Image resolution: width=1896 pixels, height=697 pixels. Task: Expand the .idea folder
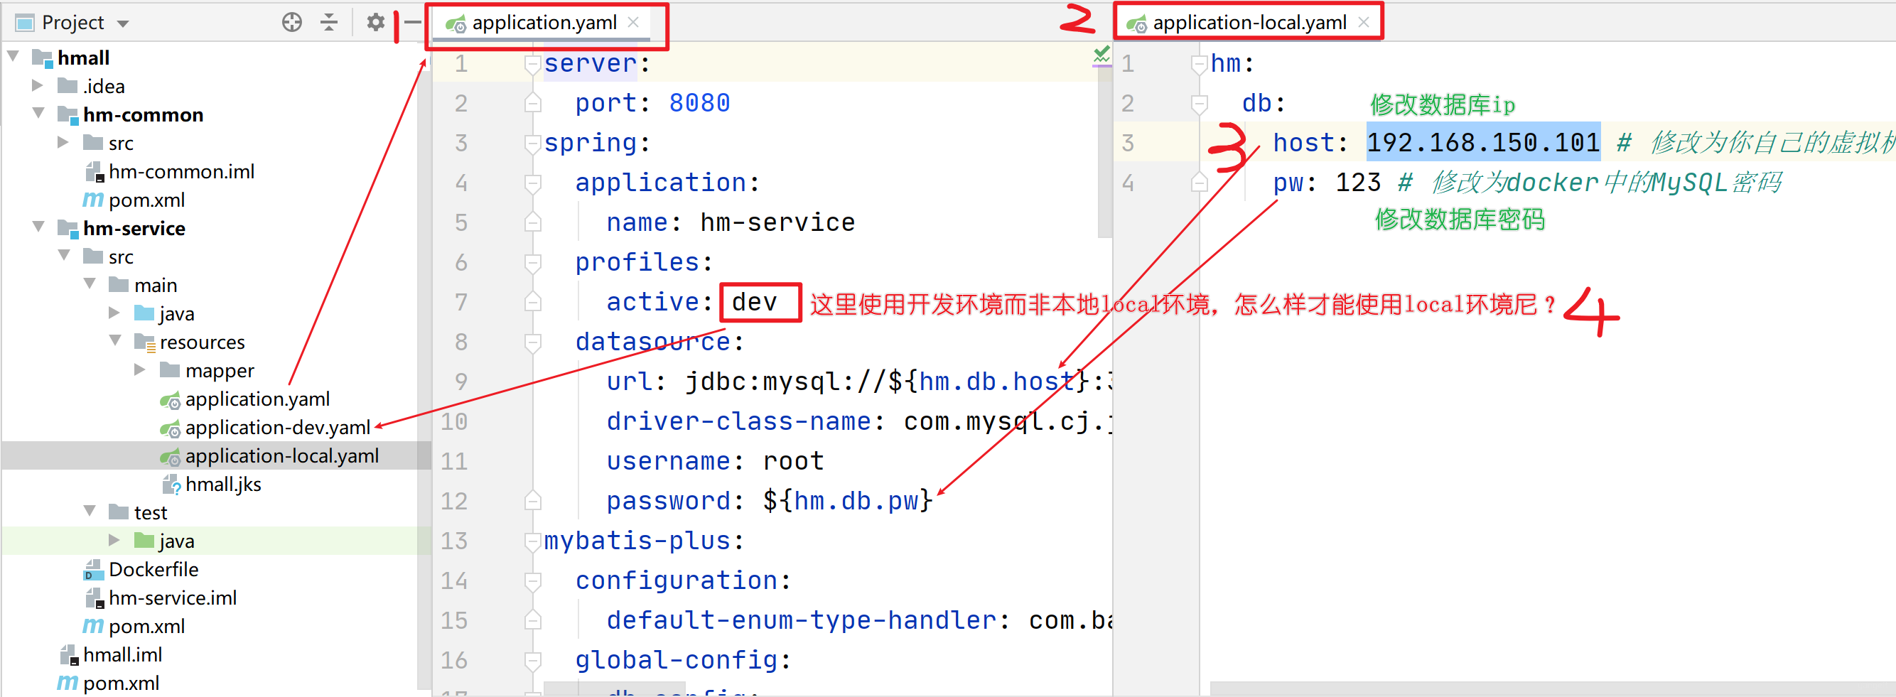(x=38, y=85)
